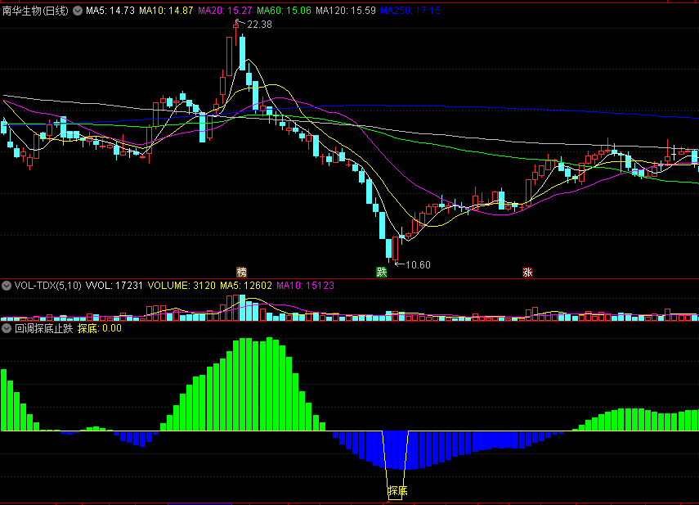The image size is (699, 505).
Task: Click the 探底: 0.00 value
Action: [100, 329]
